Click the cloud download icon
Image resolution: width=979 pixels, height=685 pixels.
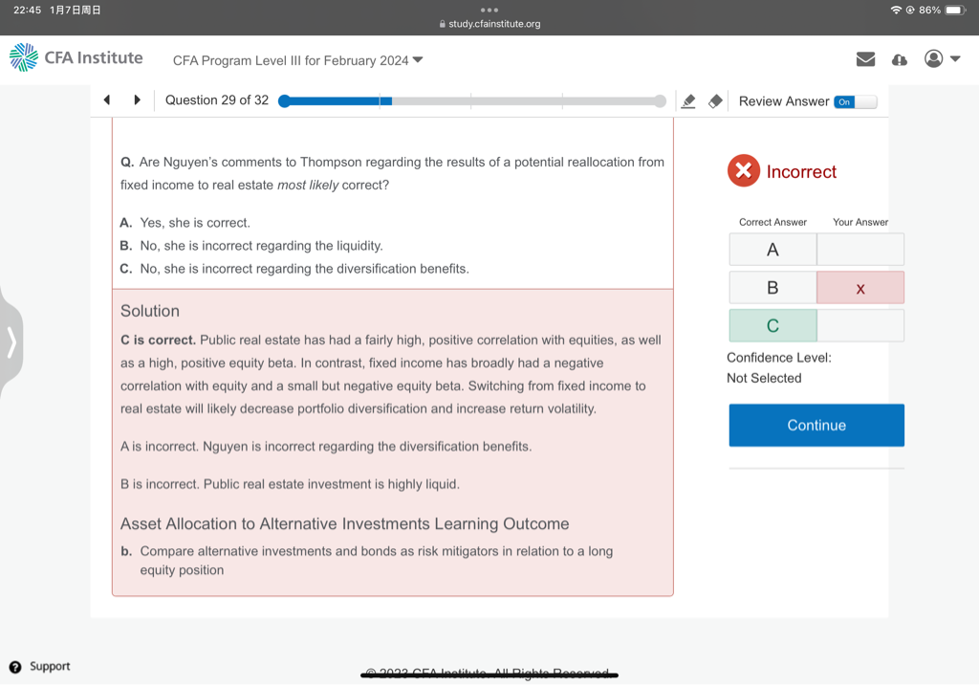[899, 59]
